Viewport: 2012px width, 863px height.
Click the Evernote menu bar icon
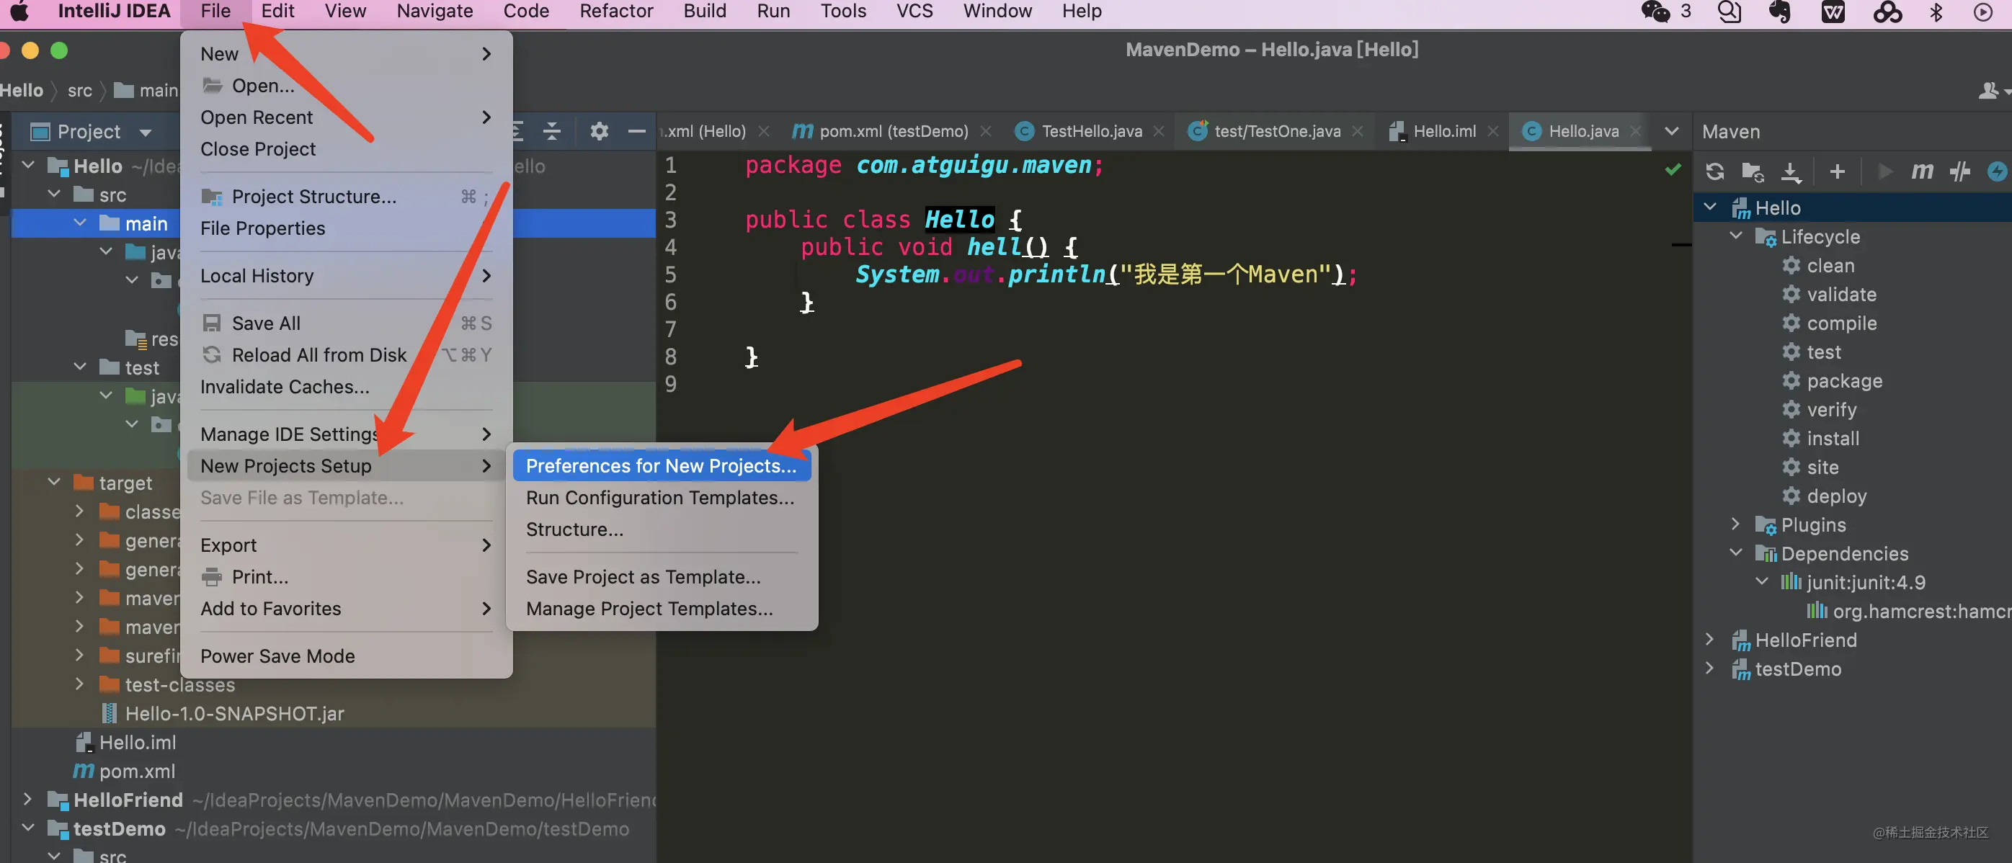1780,12
